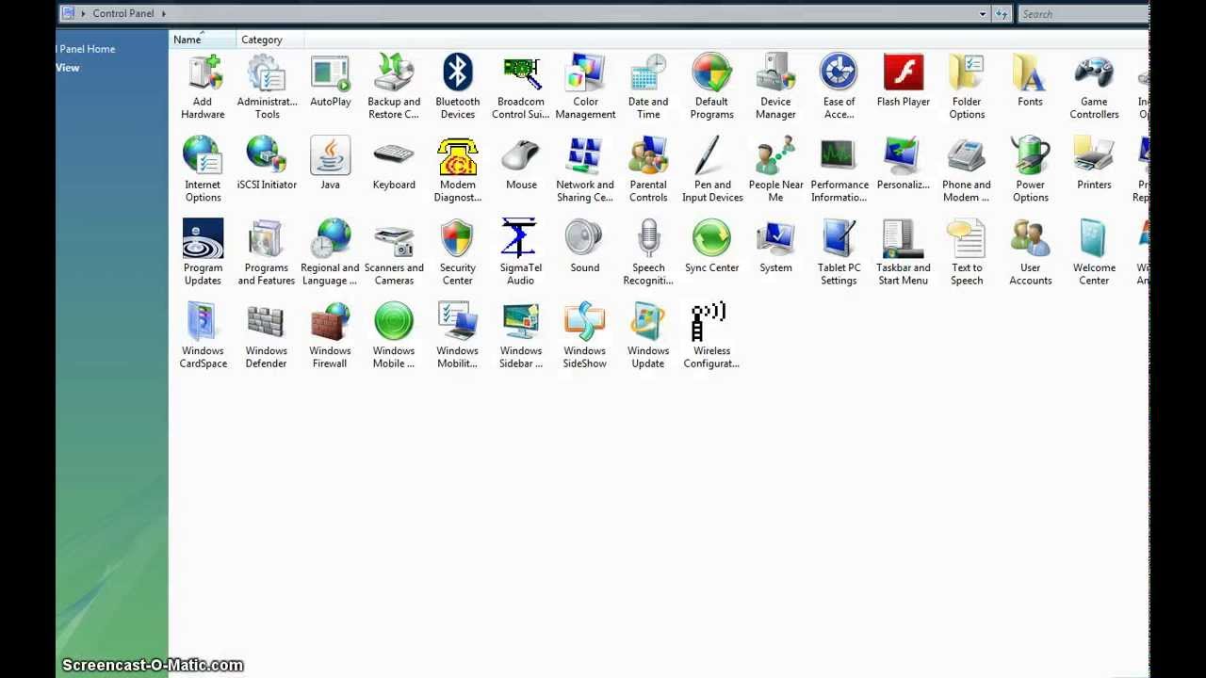Open Power Options
The image size is (1206, 678).
pyautogui.click(x=1030, y=169)
